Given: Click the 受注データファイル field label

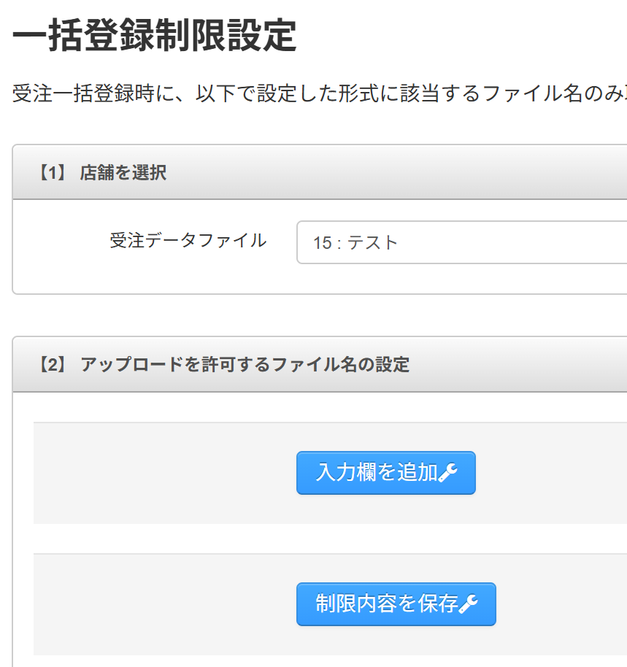Looking at the screenshot, I should point(188,240).
